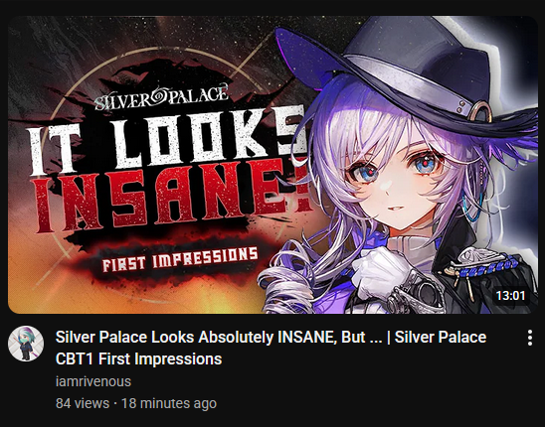Click the silver buckle on the hat
The height and width of the screenshot is (427, 545).
(x=479, y=111)
